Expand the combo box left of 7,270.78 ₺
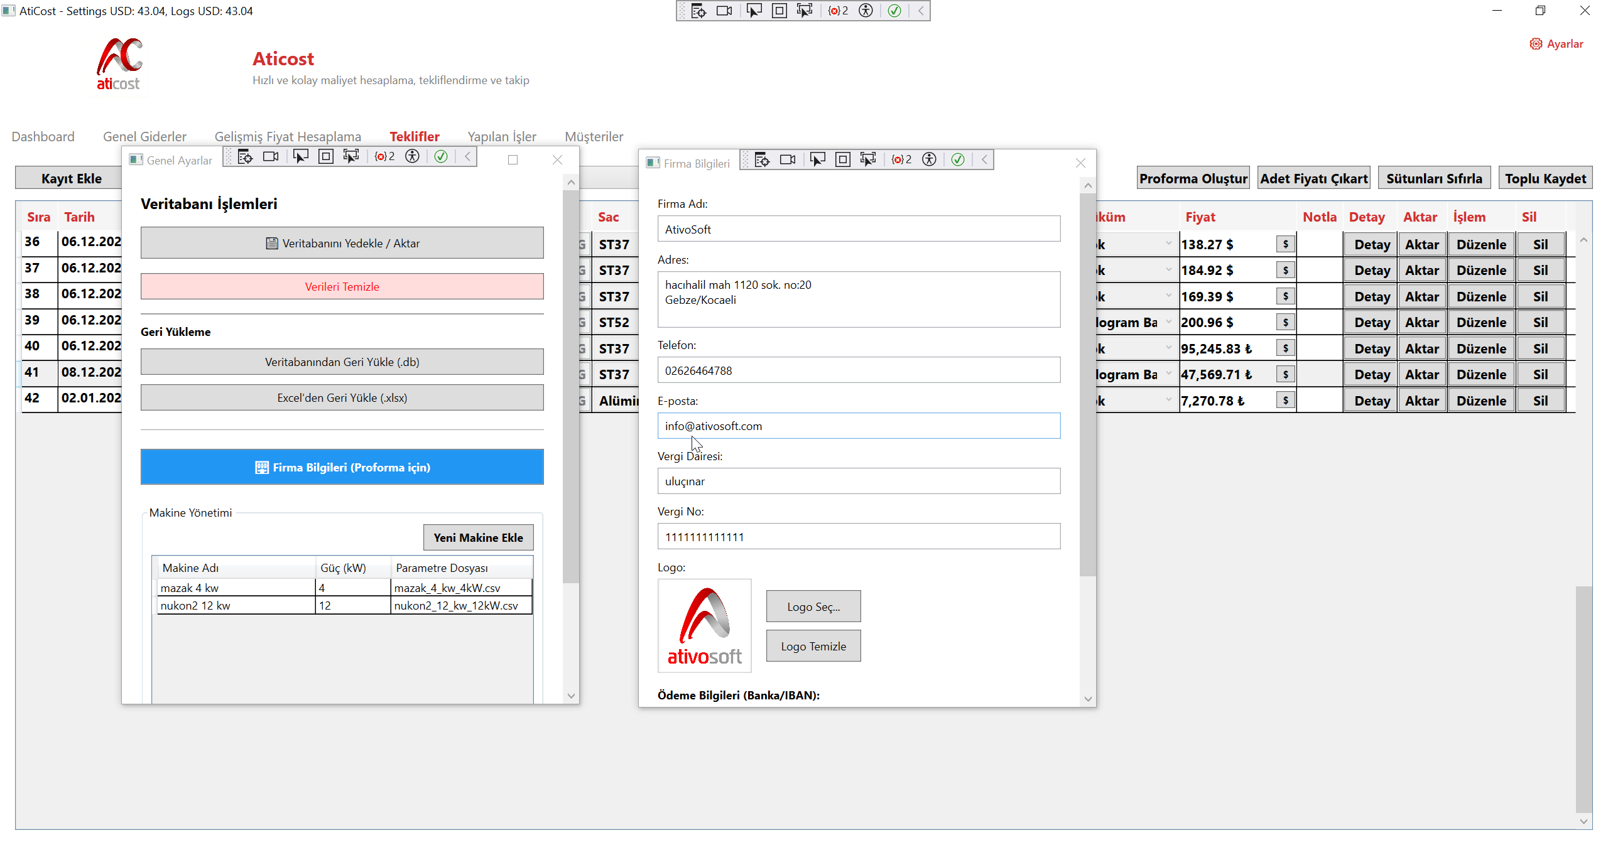The image size is (1608, 845). pyautogui.click(x=1168, y=401)
